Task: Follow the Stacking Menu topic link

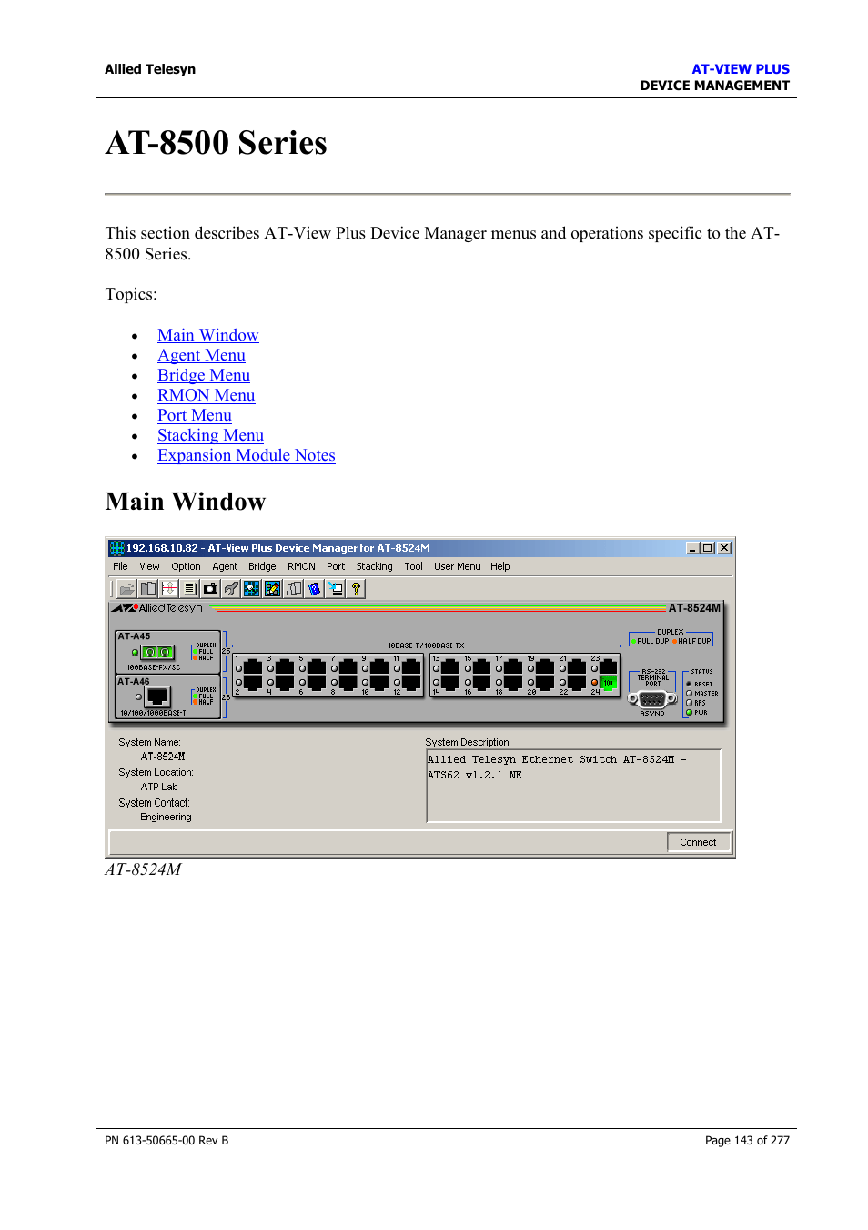Action: (x=210, y=435)
